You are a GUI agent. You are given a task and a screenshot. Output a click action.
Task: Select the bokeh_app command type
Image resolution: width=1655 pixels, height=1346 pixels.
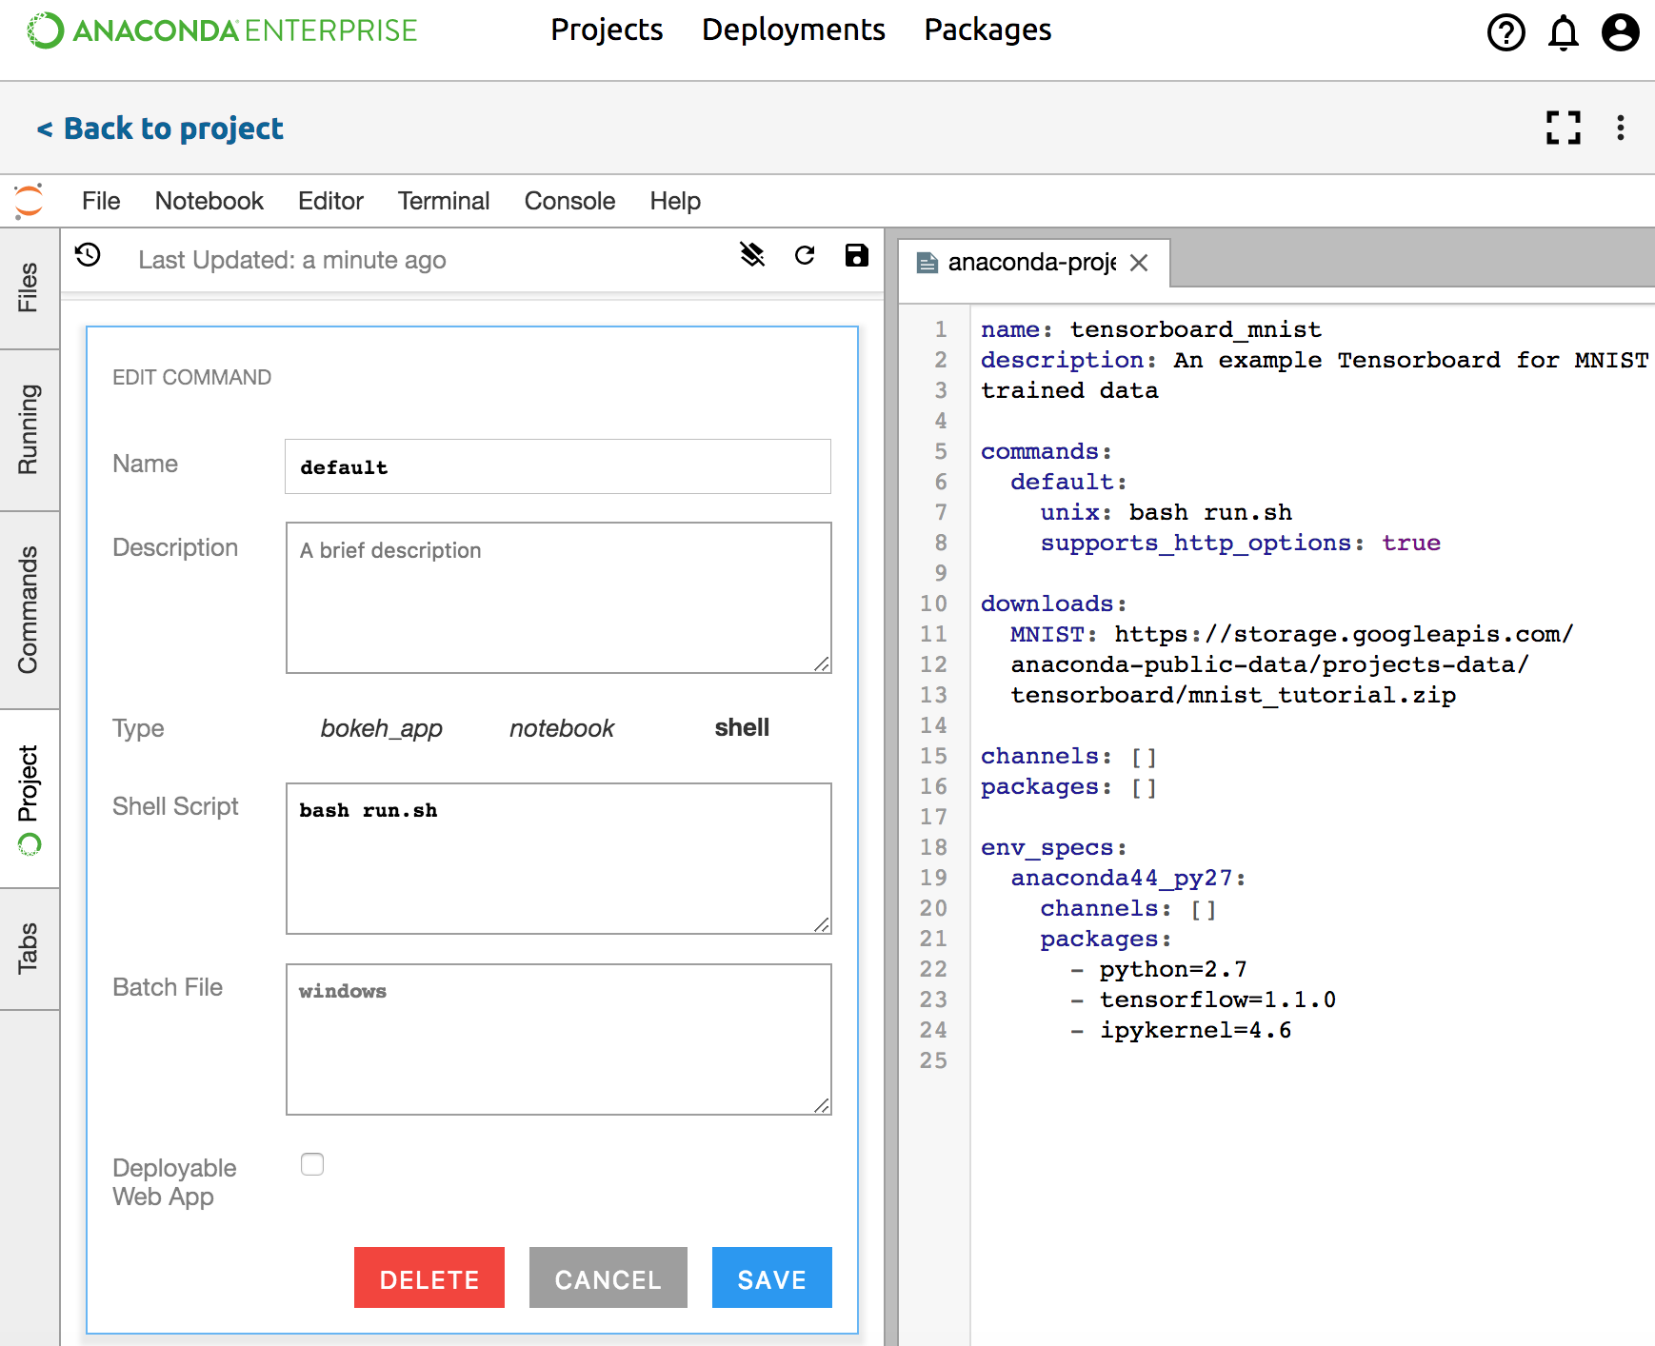tap(381, 728)
